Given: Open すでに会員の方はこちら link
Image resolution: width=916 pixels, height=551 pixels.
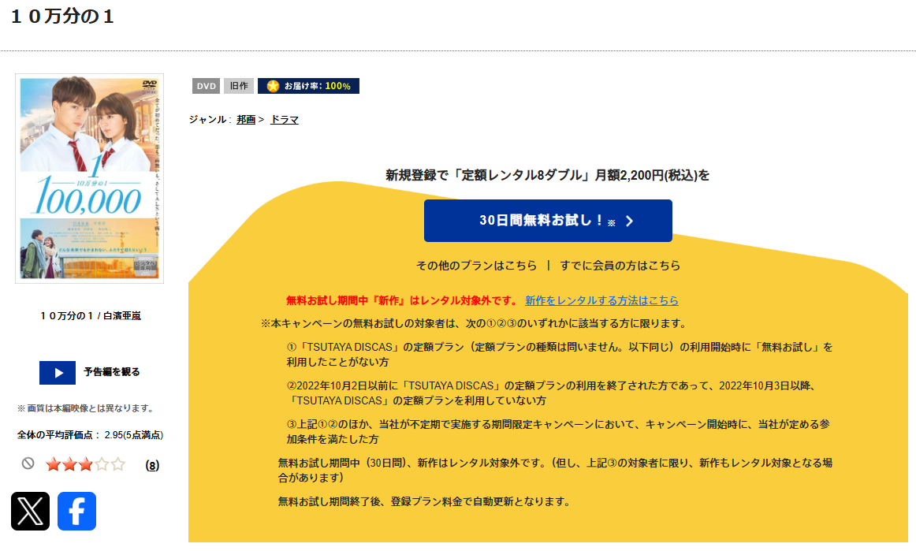Looking at the screenshot, I should [x=620, y=266].
